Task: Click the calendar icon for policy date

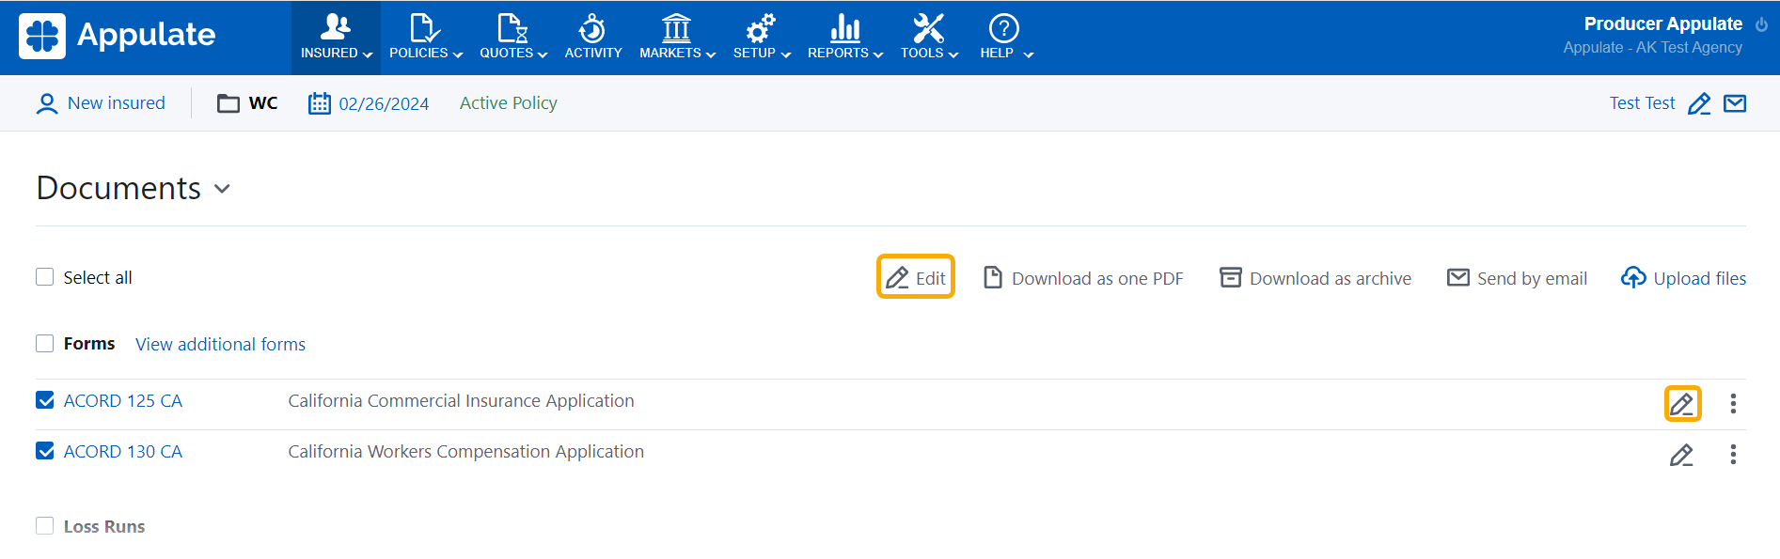Action: 320,103
